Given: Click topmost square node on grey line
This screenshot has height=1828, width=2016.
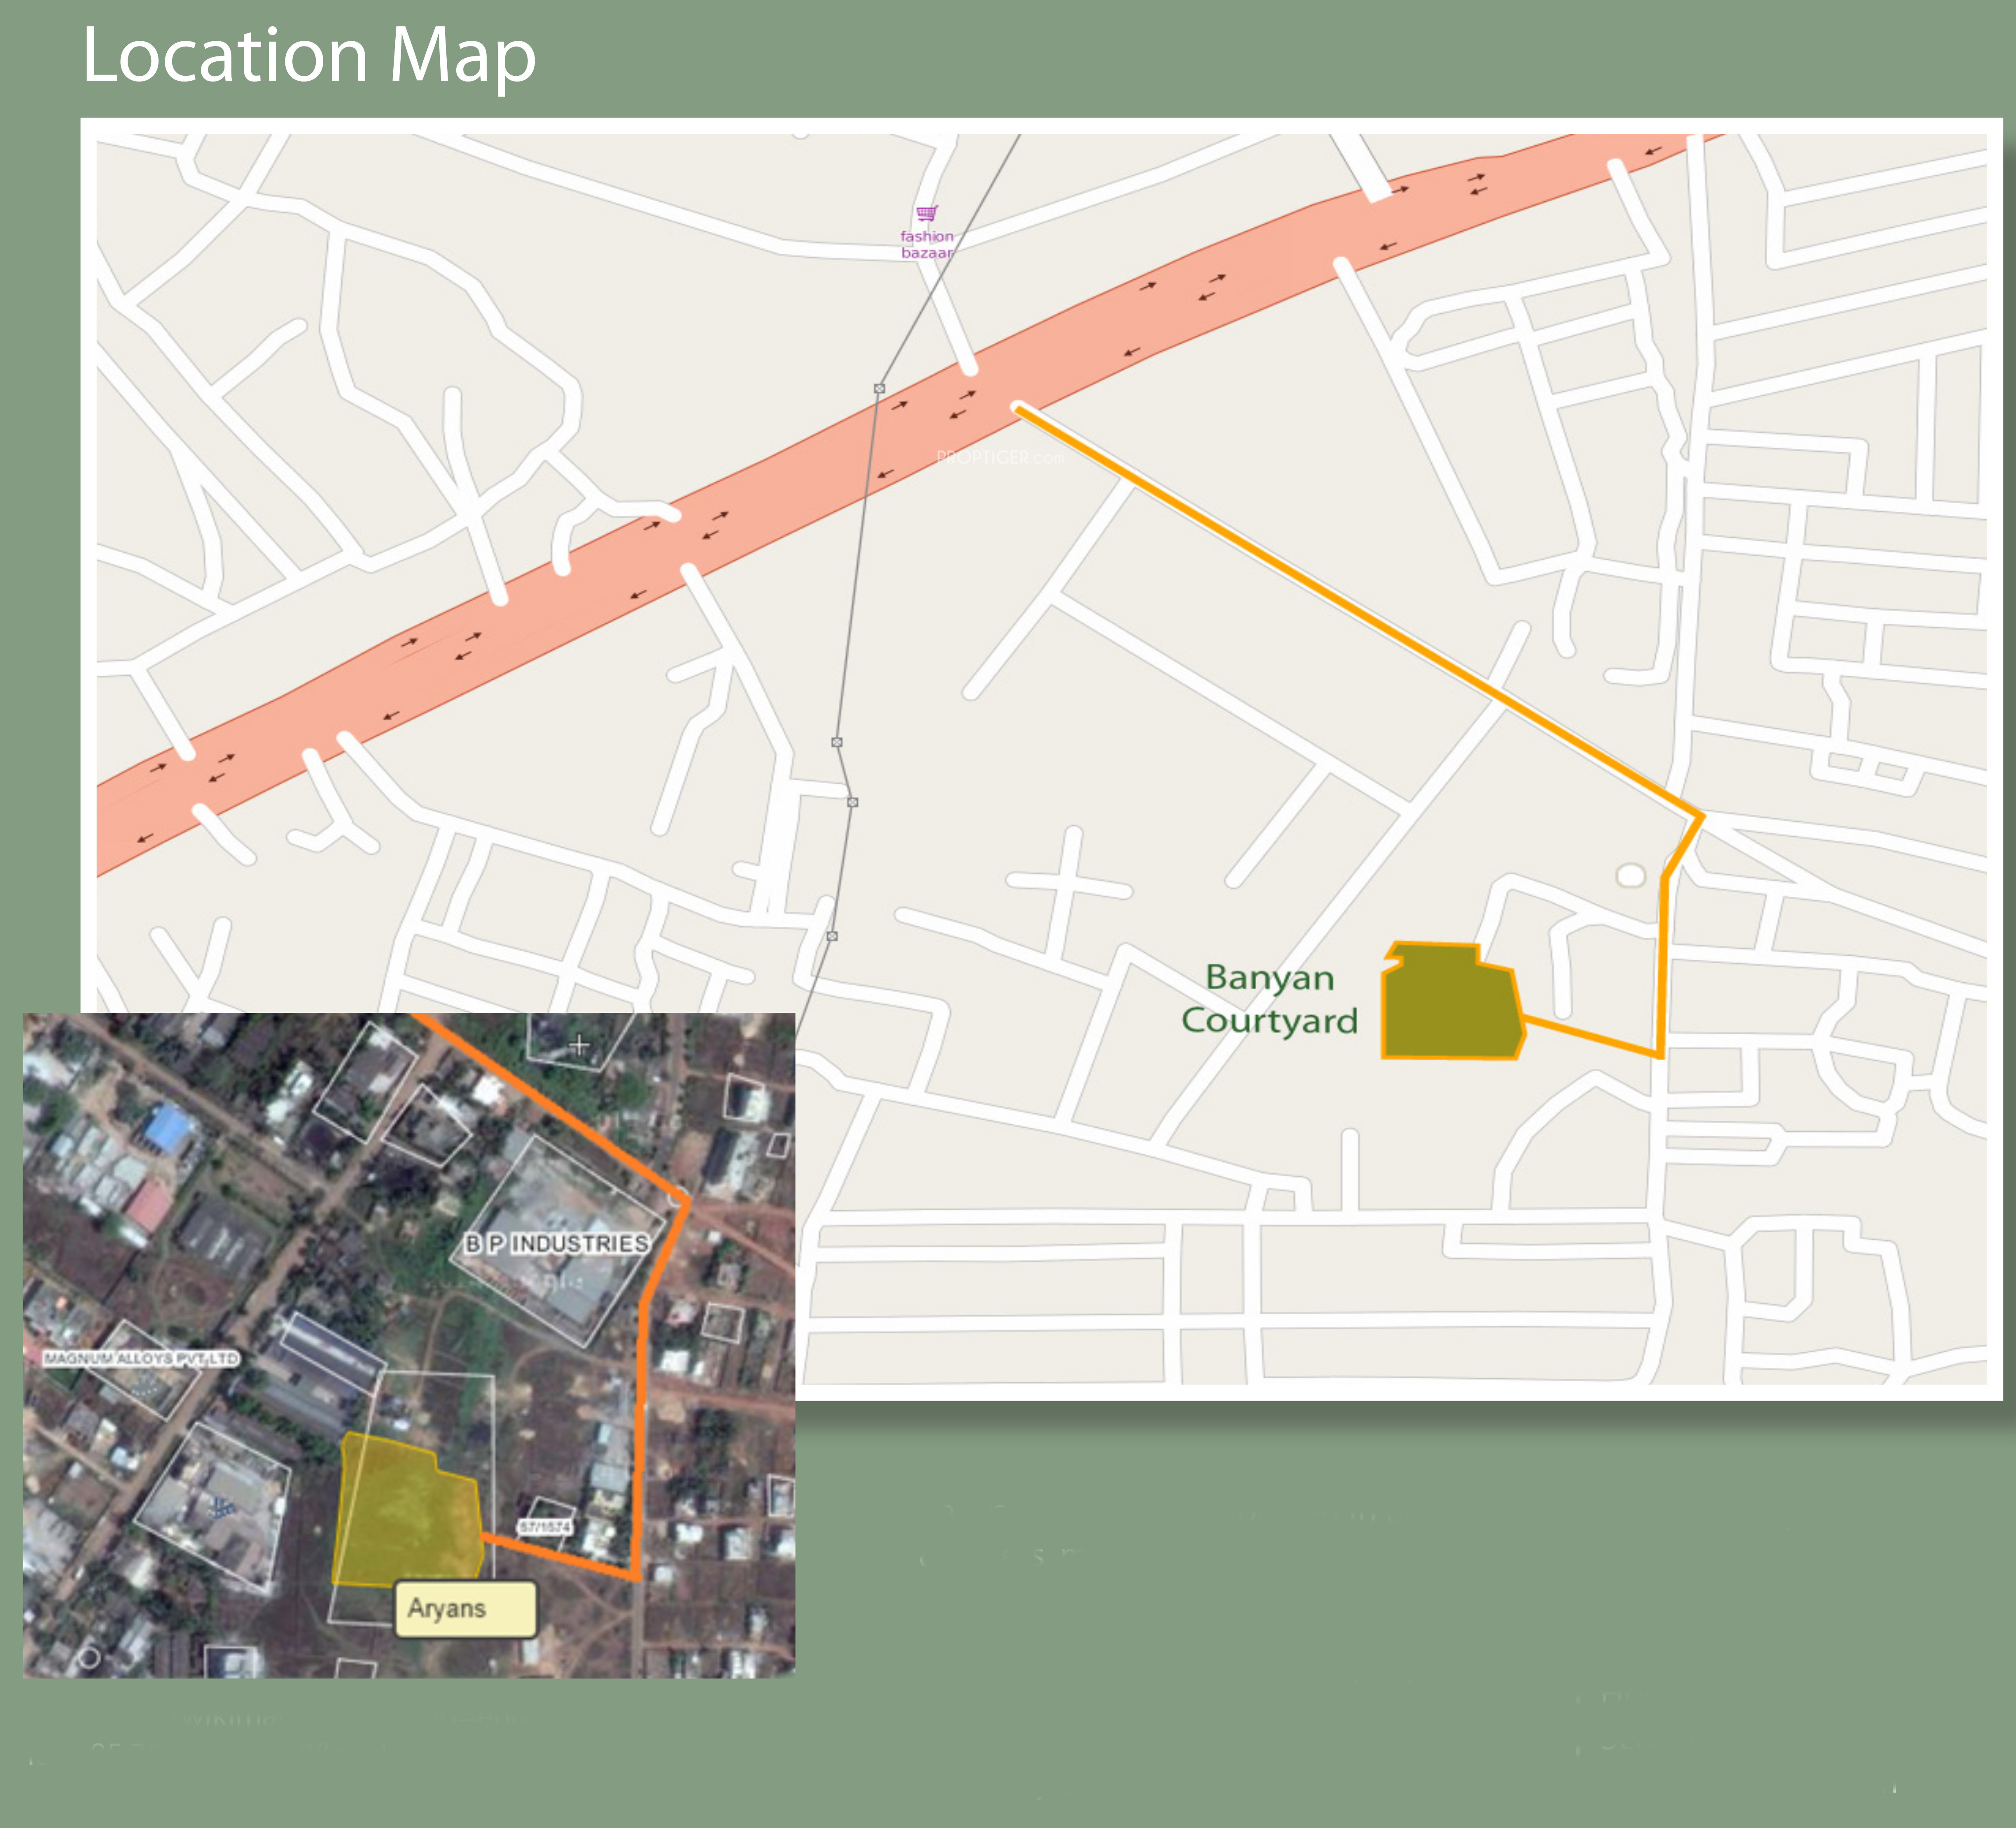Looking at the screenshot, I should click(x=879, y=388).
